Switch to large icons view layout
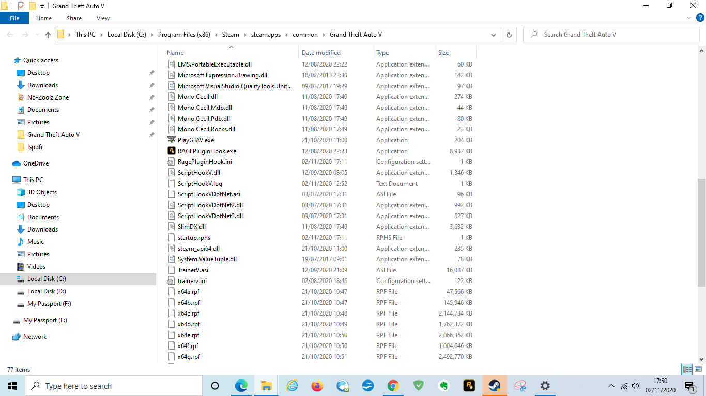706x396 pixels. pyautogui.click(x=698, y=369)
